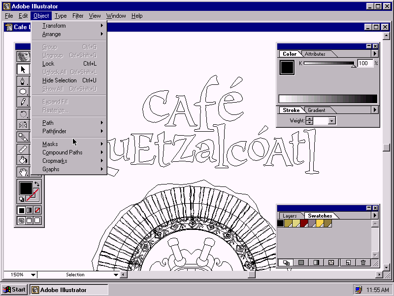Click the system tray display icon
Image resolution: width=394 pixels, height=296 pixels.
[358, 290]
